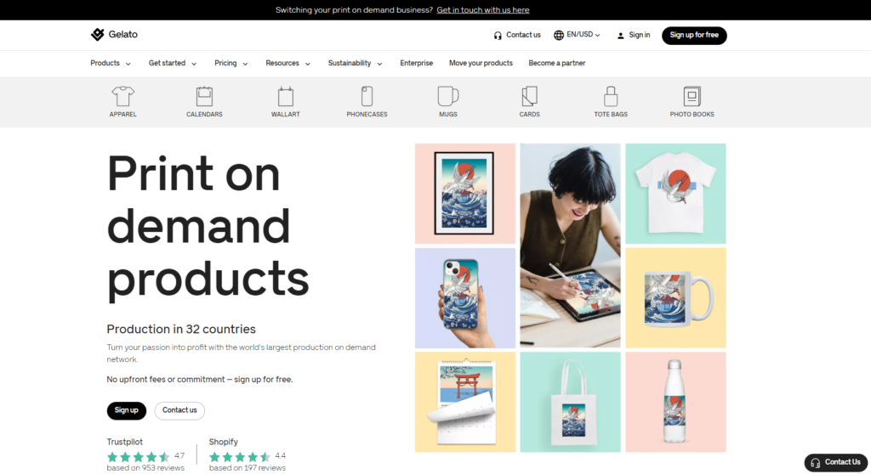Click the globe language icon
This screenshot has width=871, height=474.
point(559,35)
